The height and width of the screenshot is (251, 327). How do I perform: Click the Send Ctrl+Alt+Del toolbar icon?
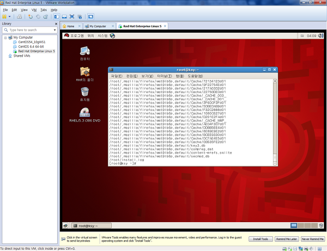tap(20, 17)
